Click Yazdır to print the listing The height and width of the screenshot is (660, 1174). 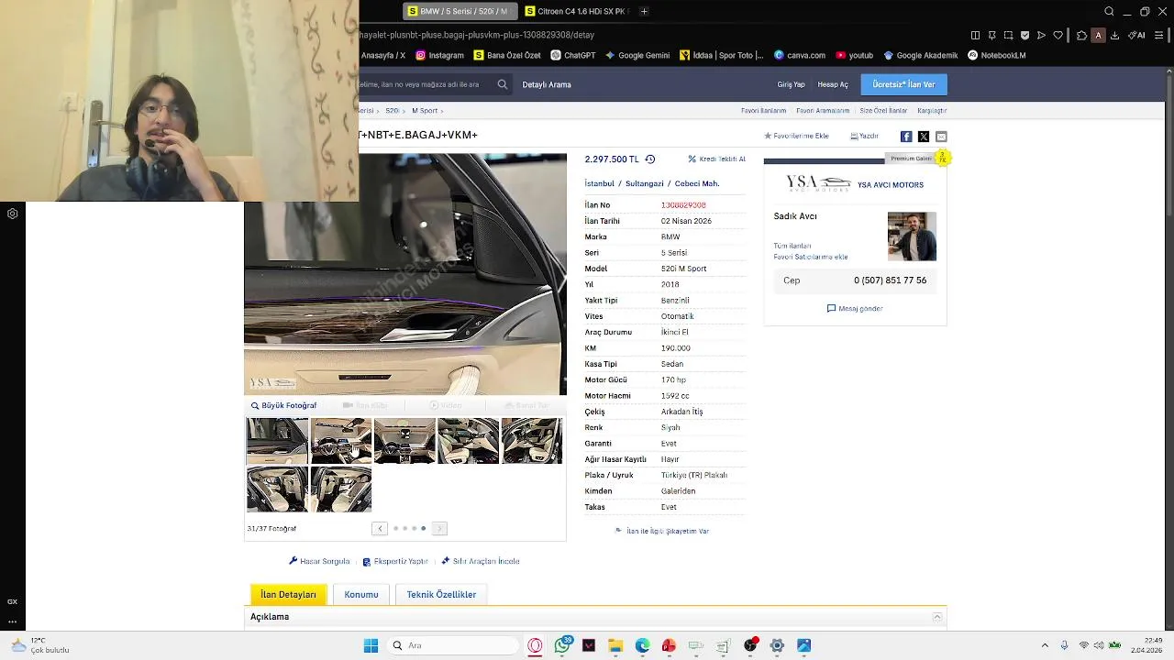click(x=864, y=136)
